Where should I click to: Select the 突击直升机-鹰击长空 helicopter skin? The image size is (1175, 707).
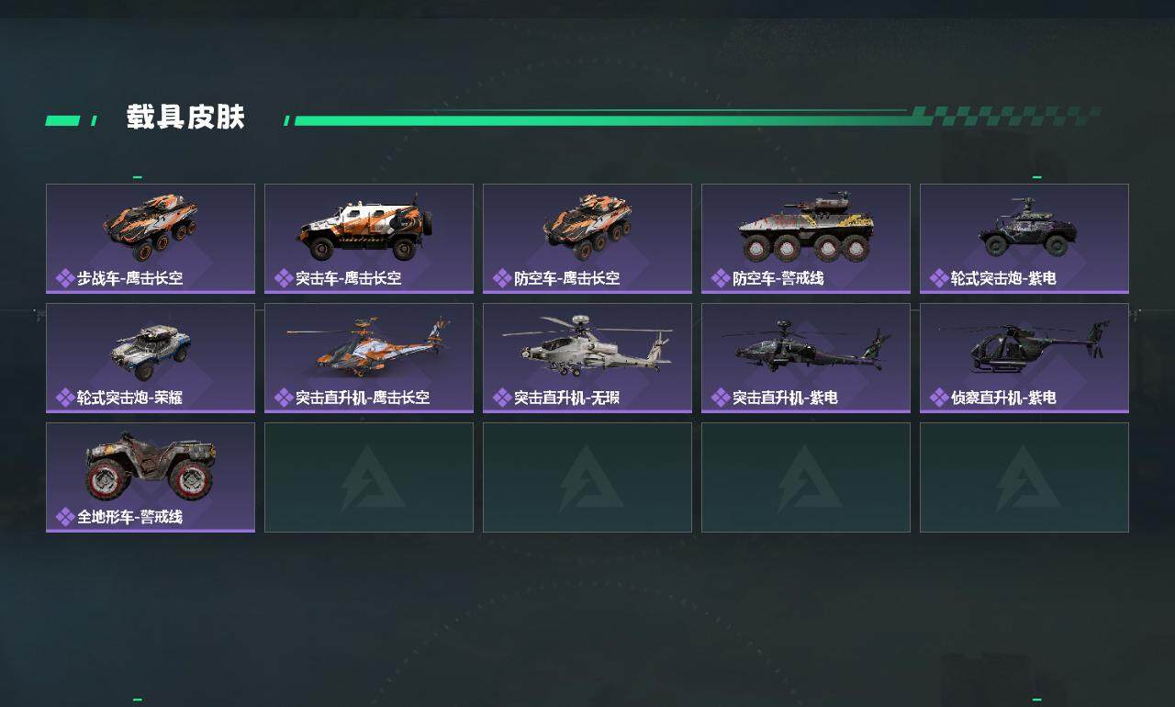[x=369, y=358]
